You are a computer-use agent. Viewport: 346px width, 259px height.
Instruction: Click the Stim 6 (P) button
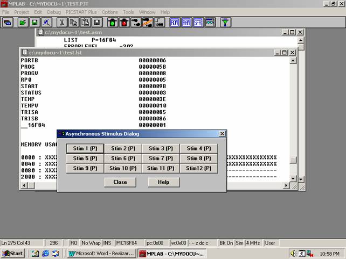[x=123, y=159]
